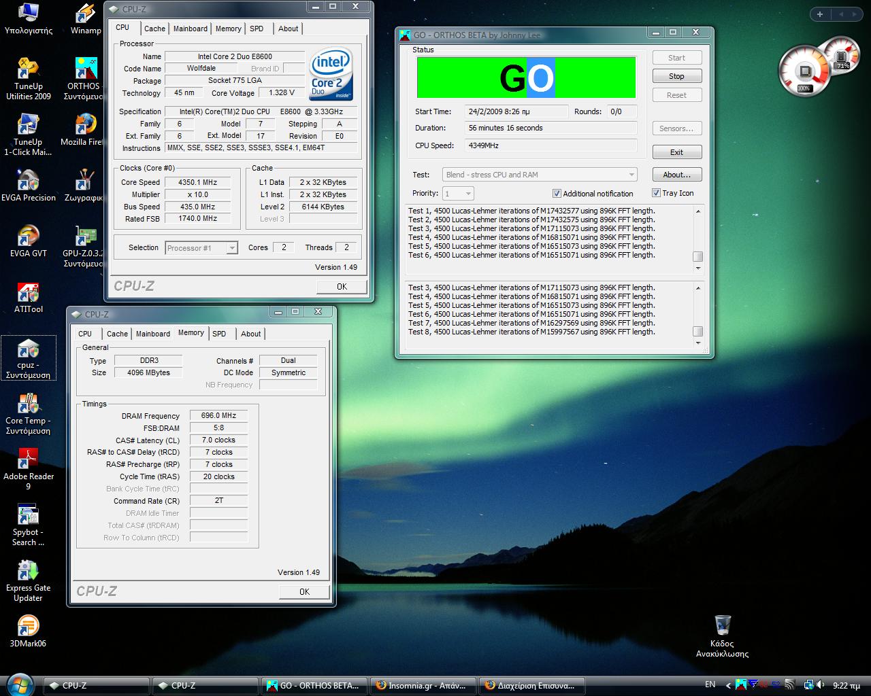Click the Core Voltage value 1.328 V
The image size is (871, 696).
pos(282,93)
